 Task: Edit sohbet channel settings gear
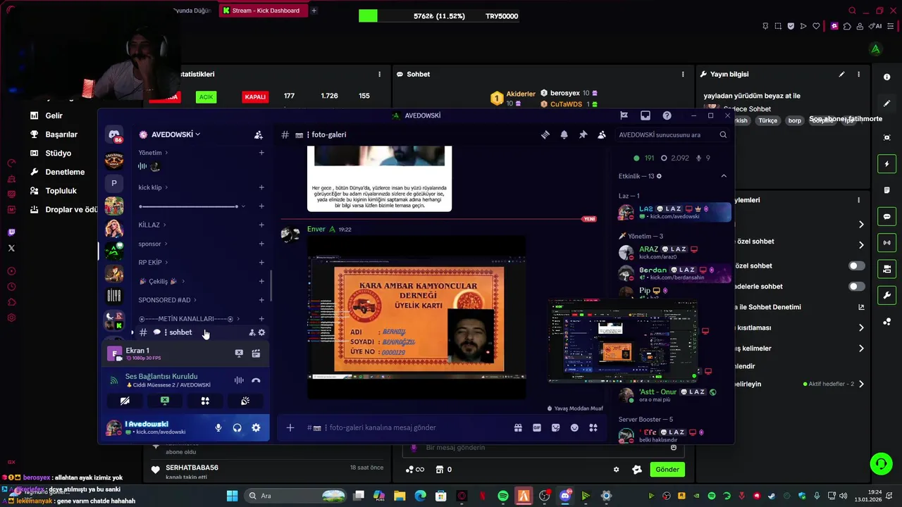click(261, 332)
